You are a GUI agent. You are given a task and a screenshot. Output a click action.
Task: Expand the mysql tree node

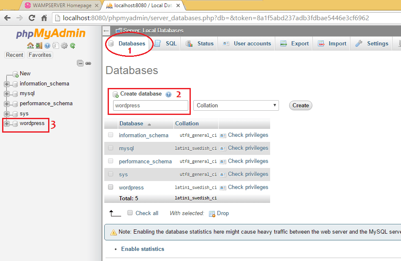7,94
